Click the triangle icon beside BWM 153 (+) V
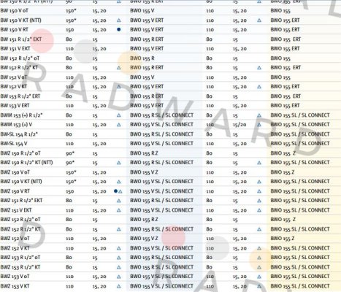This screenshot has height=292, width=341. click(119, 125)
